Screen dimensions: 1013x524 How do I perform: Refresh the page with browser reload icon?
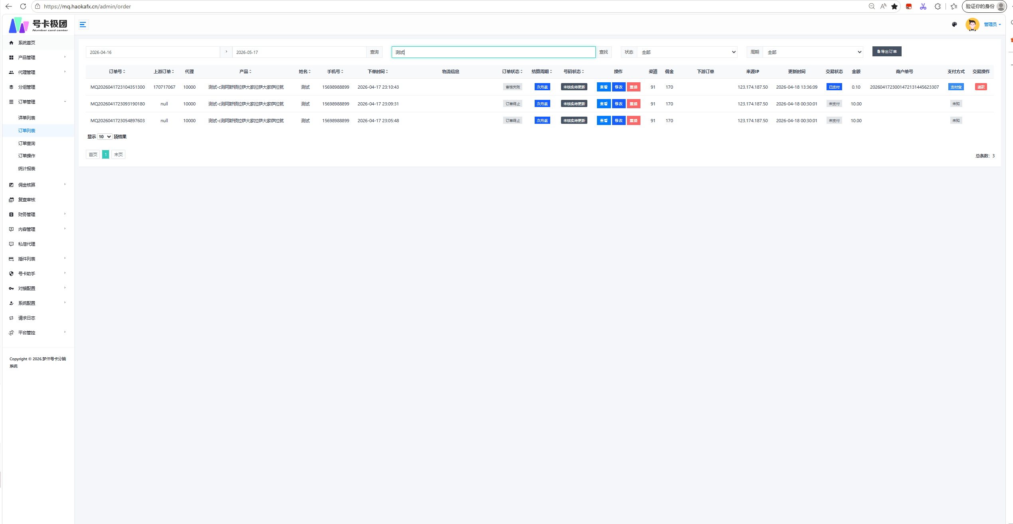pos(23,6)
